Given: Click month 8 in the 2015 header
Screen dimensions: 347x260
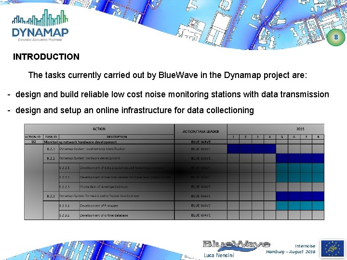Looking at the screenshot, I should point(318,137).
